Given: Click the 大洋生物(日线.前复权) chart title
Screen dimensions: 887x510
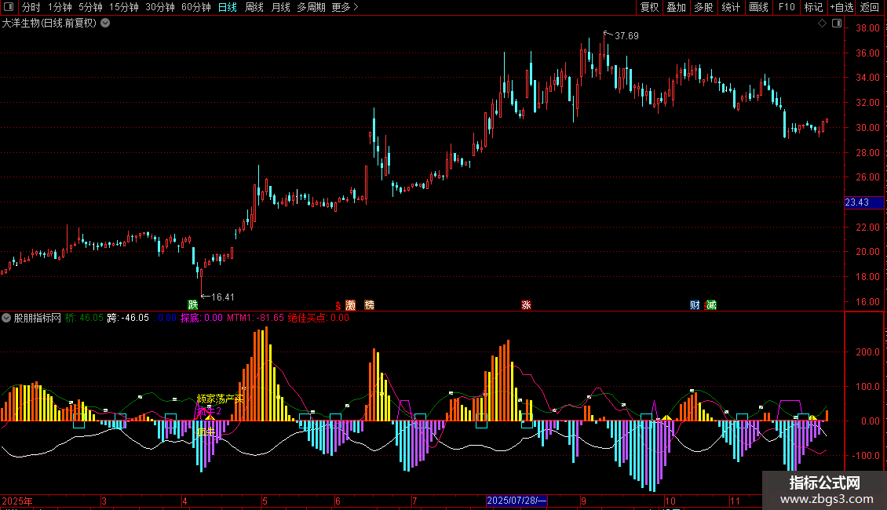Looking at the screenshot, I should coord(49,24).
